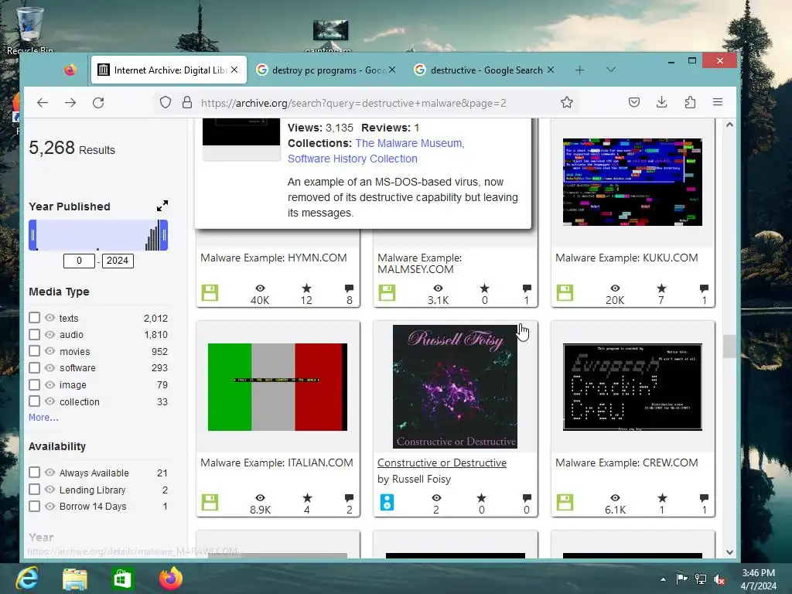Grab the right year range handle

point(164,235)
